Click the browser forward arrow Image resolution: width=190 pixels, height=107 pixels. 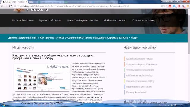pos(7,6)
